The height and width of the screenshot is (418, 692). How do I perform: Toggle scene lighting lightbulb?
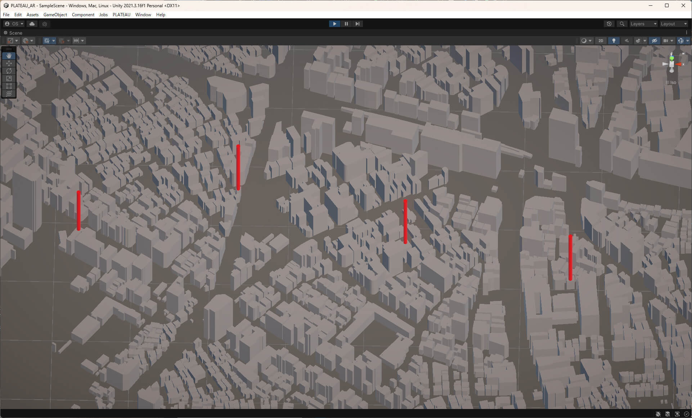tap(614, 41)
